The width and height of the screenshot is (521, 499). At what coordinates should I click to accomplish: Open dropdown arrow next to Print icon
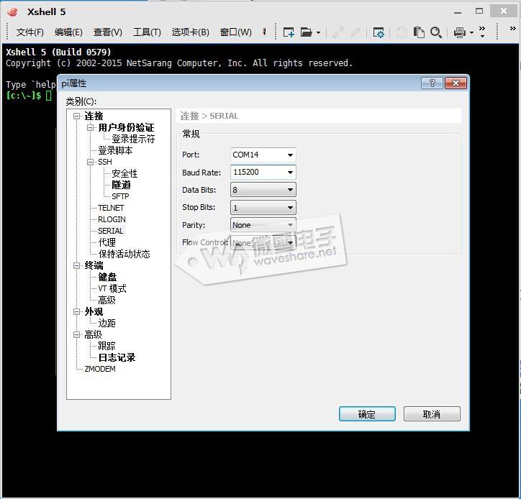pyautogui.click(x=471, y=32)
